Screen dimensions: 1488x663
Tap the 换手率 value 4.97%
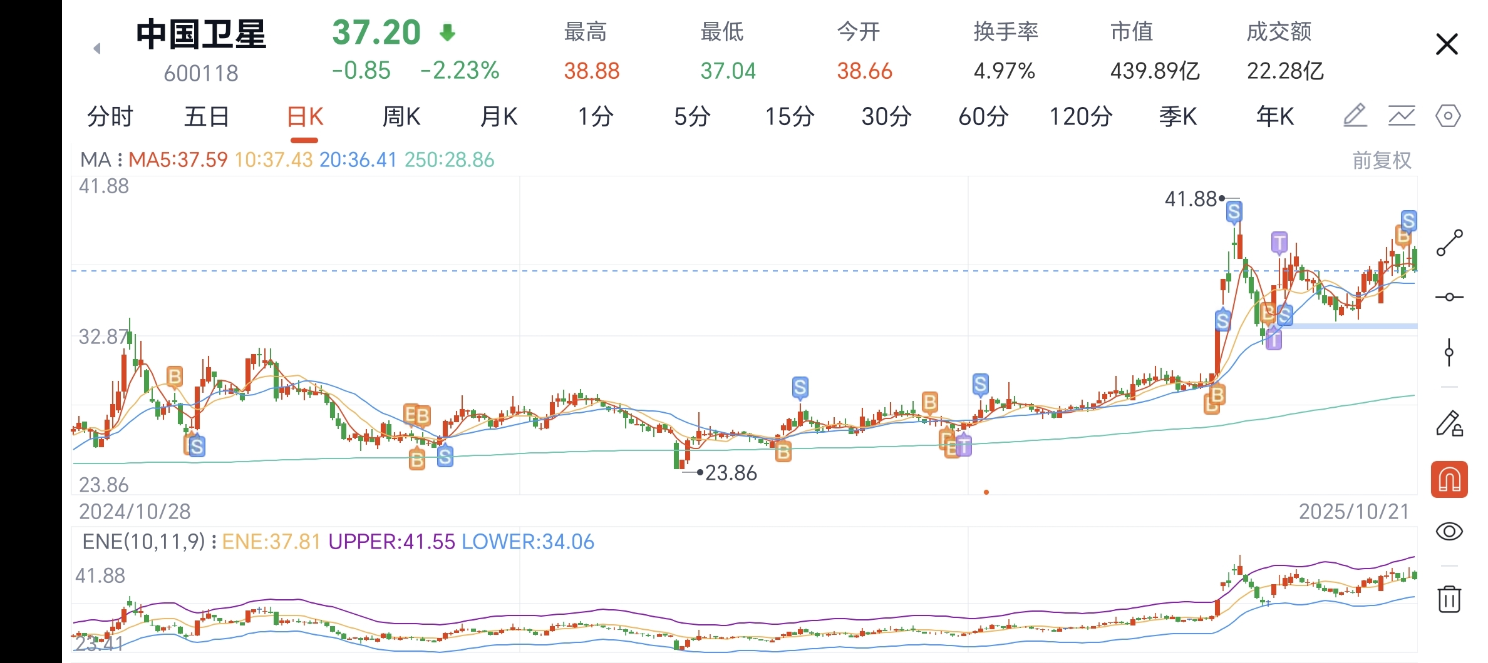pos(1004,71)
